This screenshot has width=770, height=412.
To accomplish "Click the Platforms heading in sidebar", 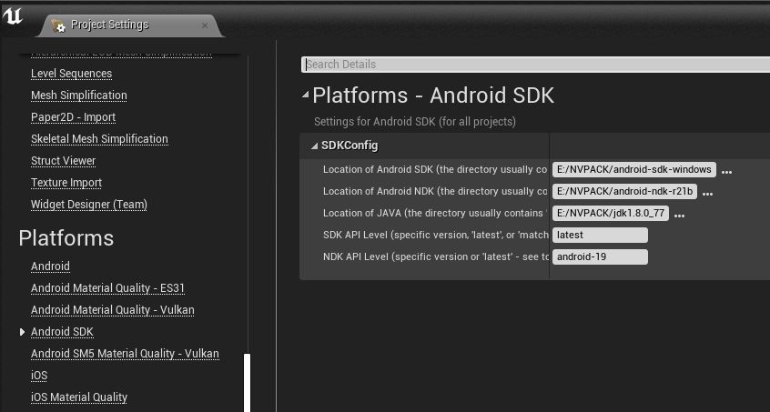I will pos(66,238).
